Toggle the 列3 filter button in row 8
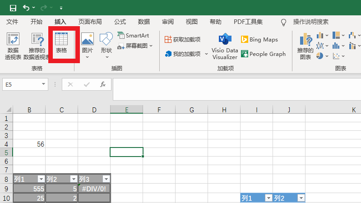This screenshot has height=203, width=361. pyautogui.click(x=106, y=179)
